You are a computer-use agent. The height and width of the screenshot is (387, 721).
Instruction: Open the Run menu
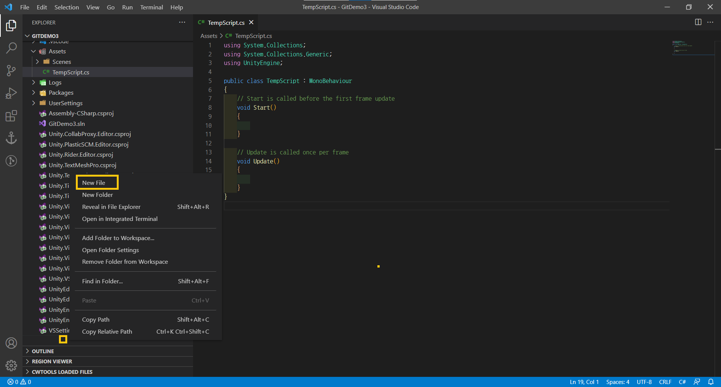click(x=127, y=7)
